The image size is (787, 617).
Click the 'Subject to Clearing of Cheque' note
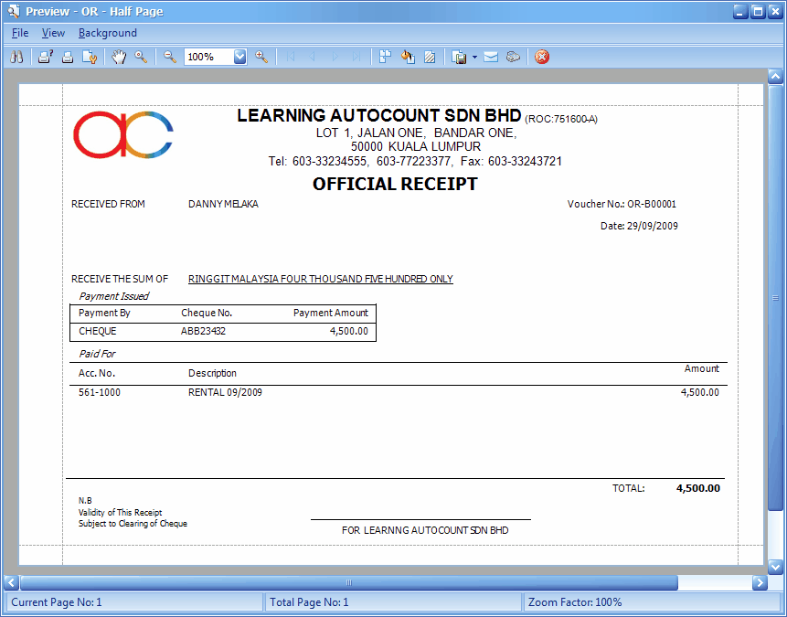[x=133, y=524]
